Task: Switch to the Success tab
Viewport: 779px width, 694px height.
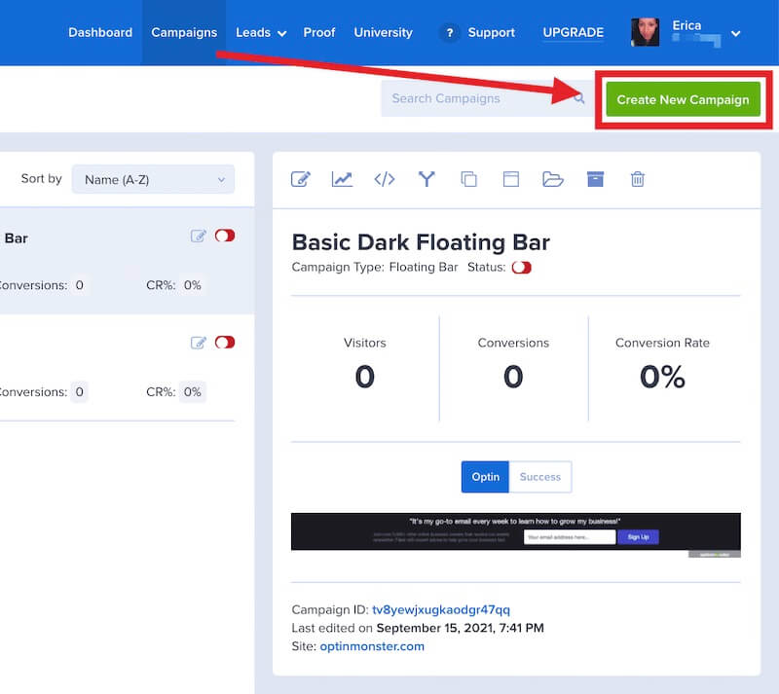Action: (x=540, y=477)
